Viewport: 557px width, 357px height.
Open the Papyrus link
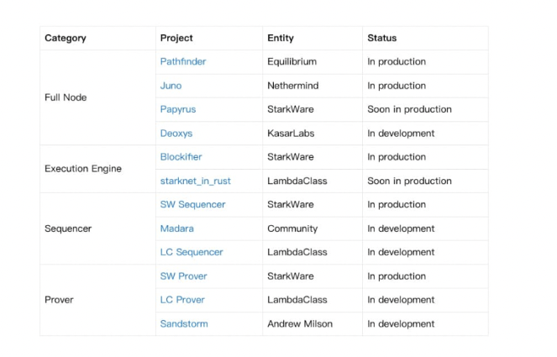click(x=179, y=109)
